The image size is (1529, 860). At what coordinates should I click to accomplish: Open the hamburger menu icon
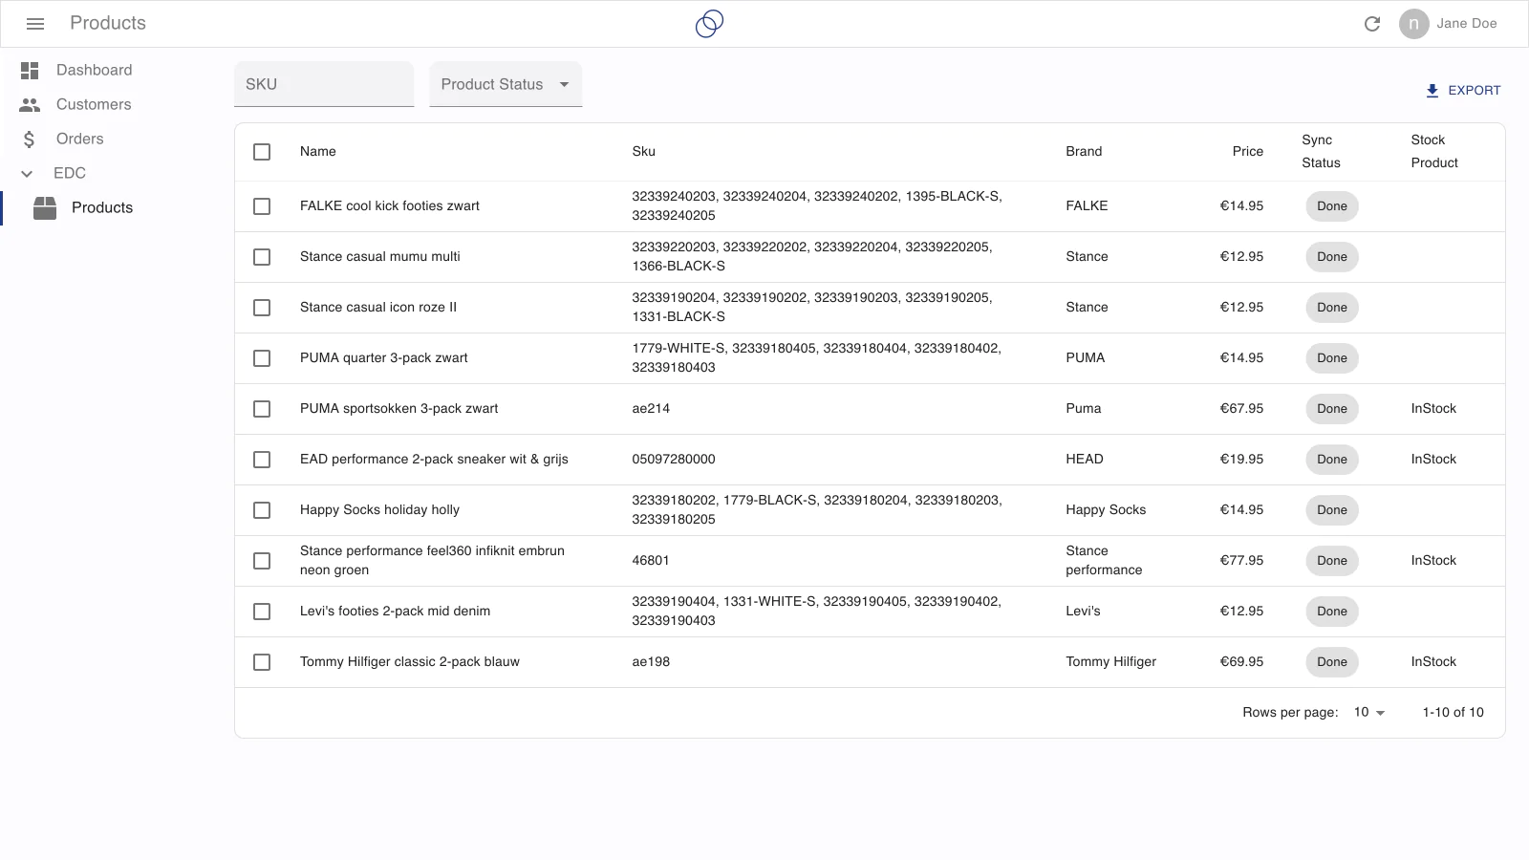tap(35, 24)
